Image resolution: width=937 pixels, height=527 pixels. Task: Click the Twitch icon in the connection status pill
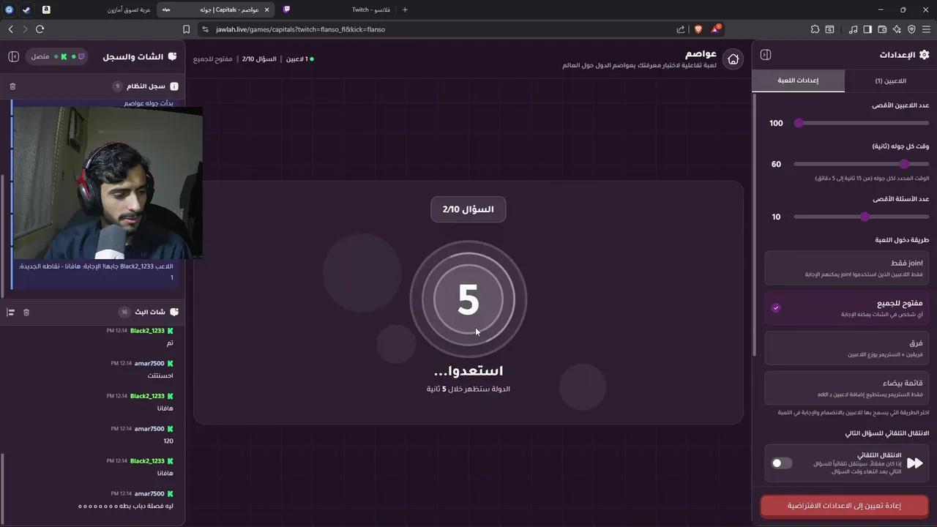click(x=81, y=56)
